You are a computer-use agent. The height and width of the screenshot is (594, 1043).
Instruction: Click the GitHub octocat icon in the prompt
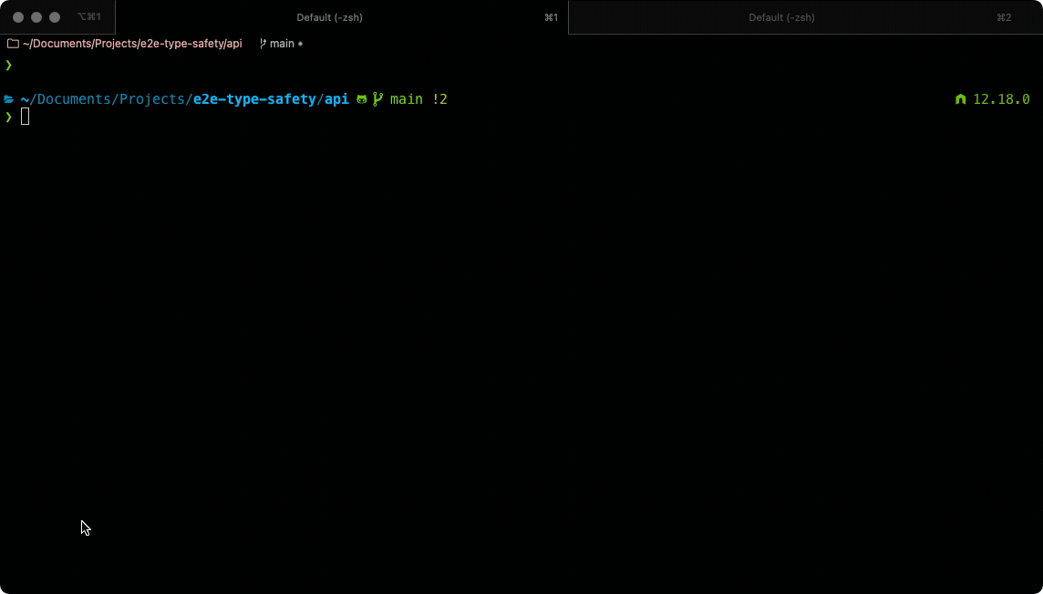pyautogui.click(x=362, y=99)
